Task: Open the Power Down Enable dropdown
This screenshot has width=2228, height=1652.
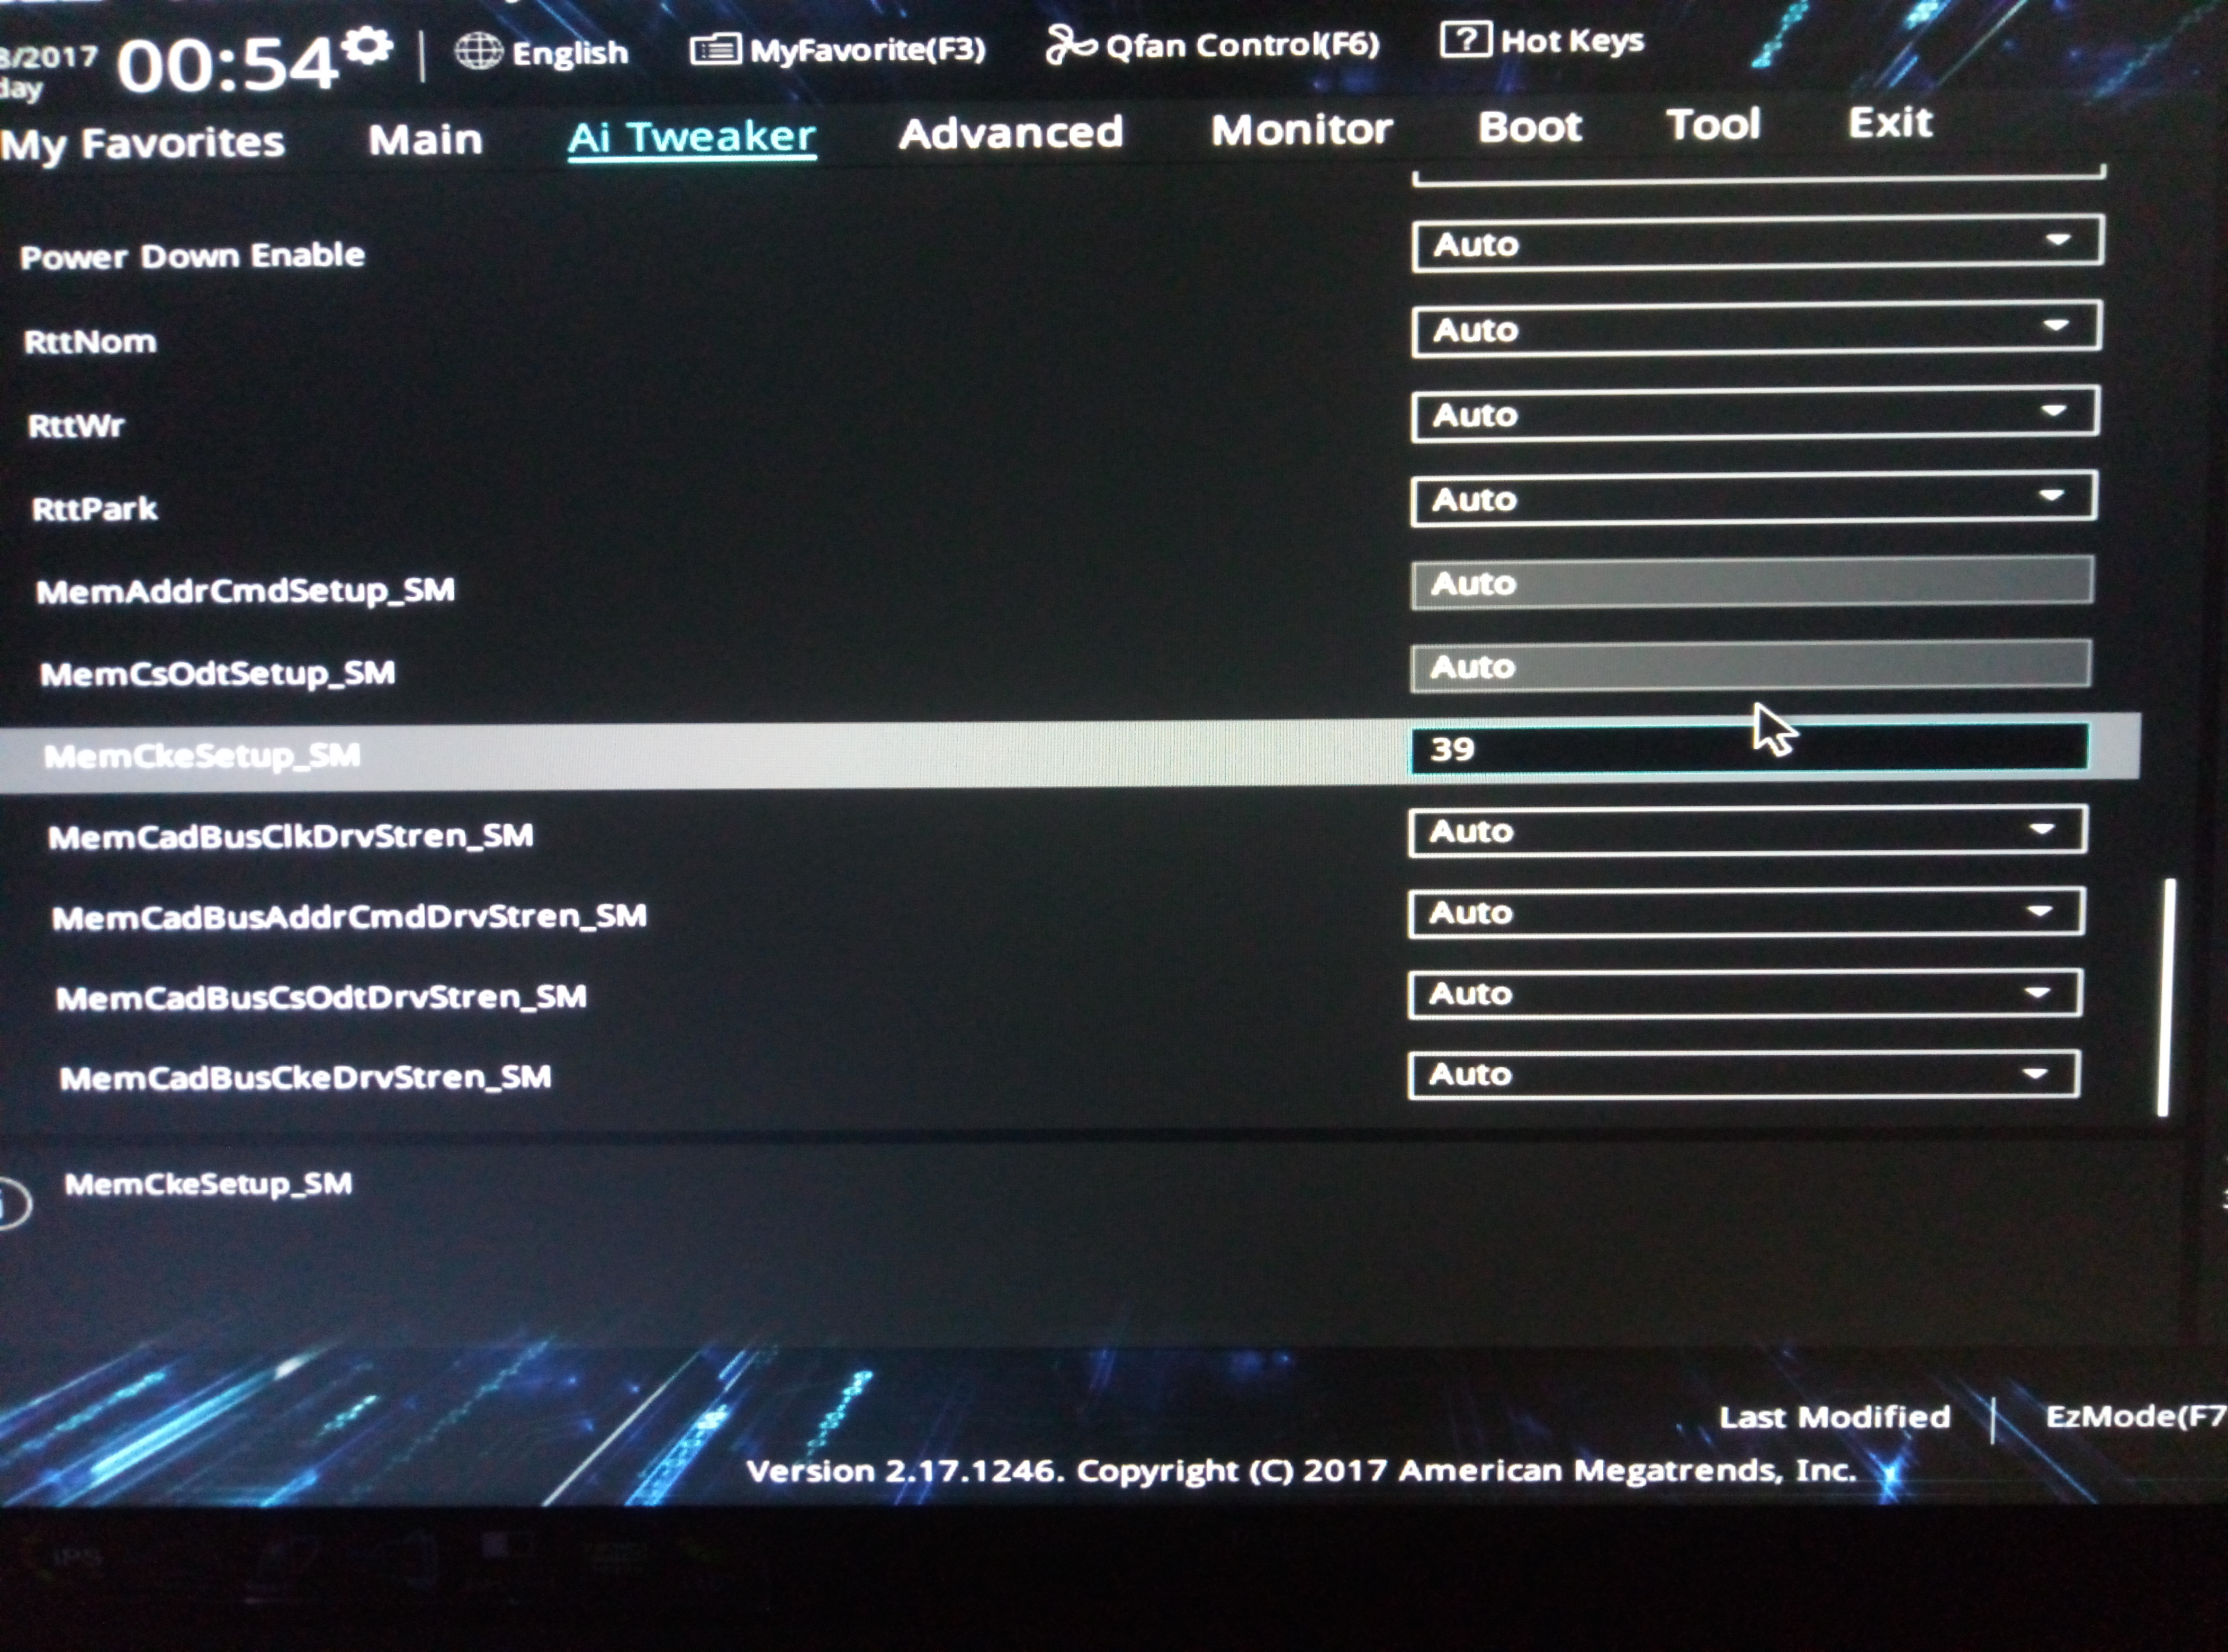Action: tap(1757, 242)
